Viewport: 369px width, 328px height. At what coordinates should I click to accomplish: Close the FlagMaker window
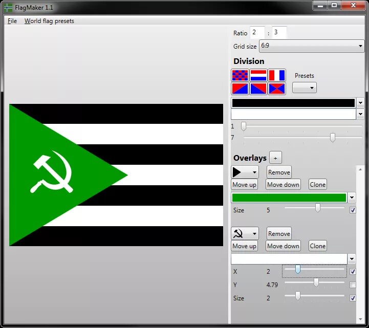(x=353, y=6)
